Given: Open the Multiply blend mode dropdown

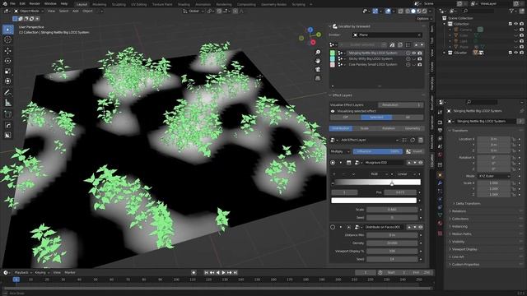Looking at the screenshot, I should (x=340, y=151).
